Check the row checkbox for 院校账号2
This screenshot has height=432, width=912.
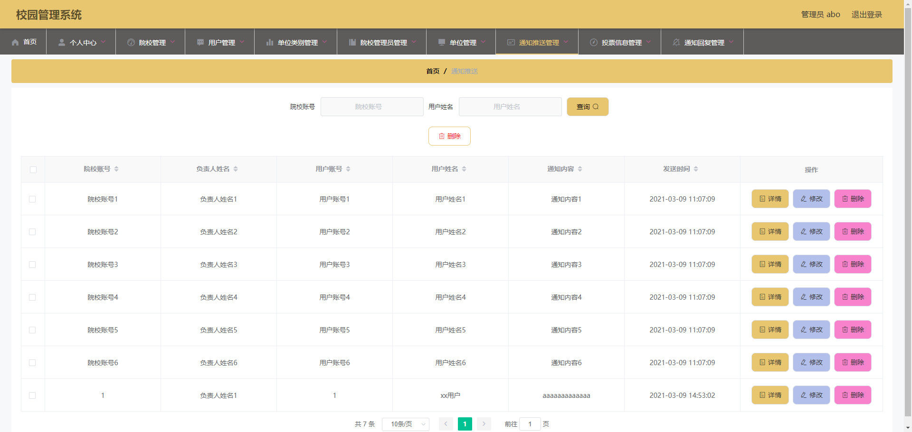tap(32, 232)
